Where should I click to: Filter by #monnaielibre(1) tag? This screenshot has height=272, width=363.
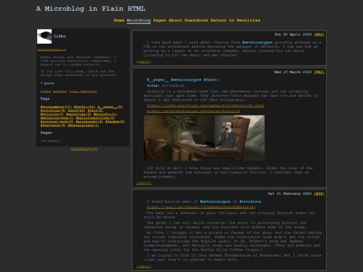pos(83,126)
